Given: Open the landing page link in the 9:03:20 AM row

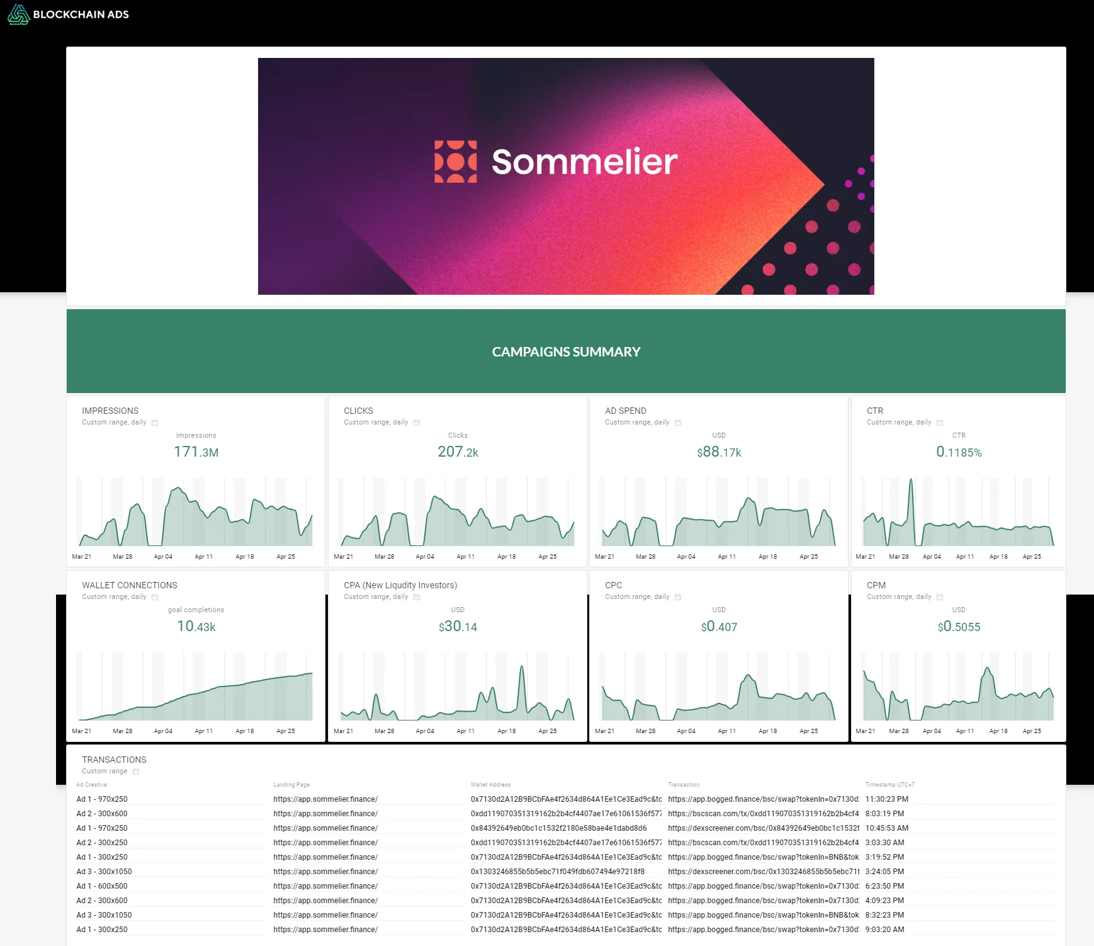Looking at the screenshot, I should click(325, 930).
